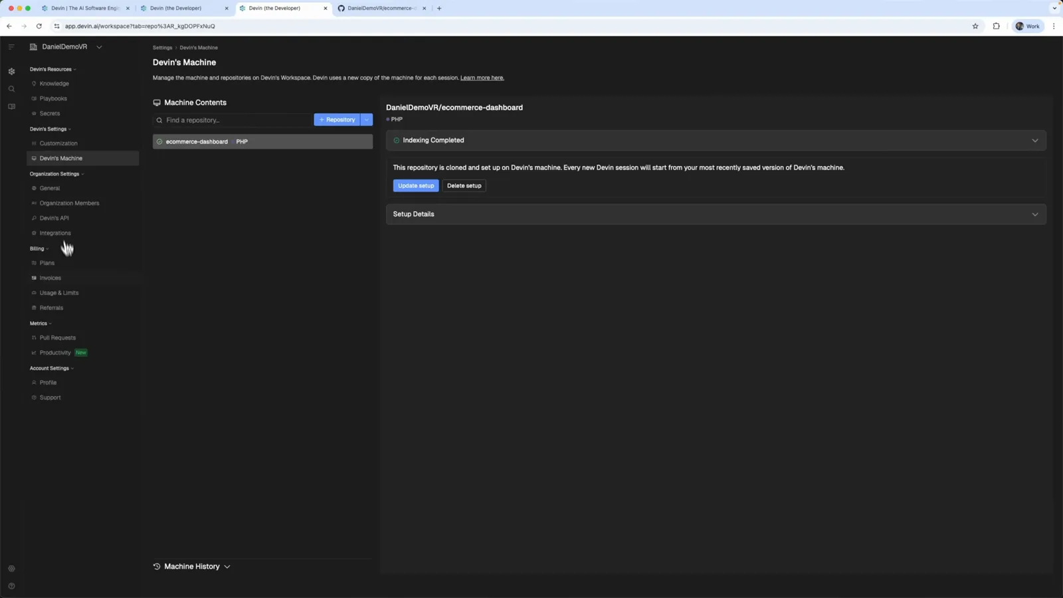Open the help icon at bottom-left
Image resolution: width=1063 pixels, height=598 pixels.
11,586
